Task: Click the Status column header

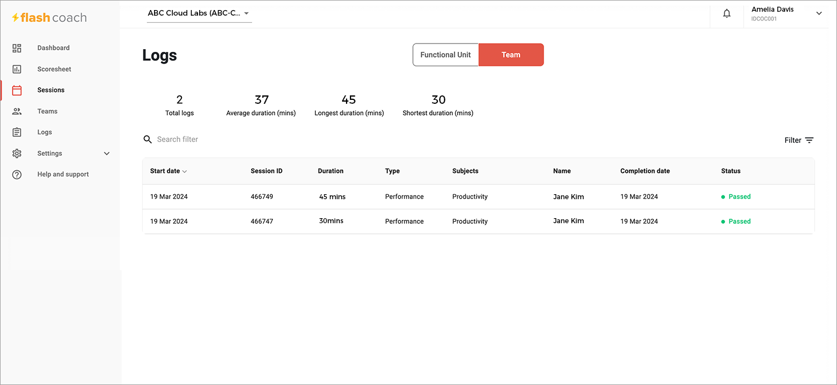Action: click(x=731, y=171)
